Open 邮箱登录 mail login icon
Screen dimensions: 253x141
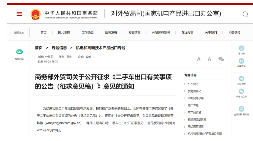(241, 61)
